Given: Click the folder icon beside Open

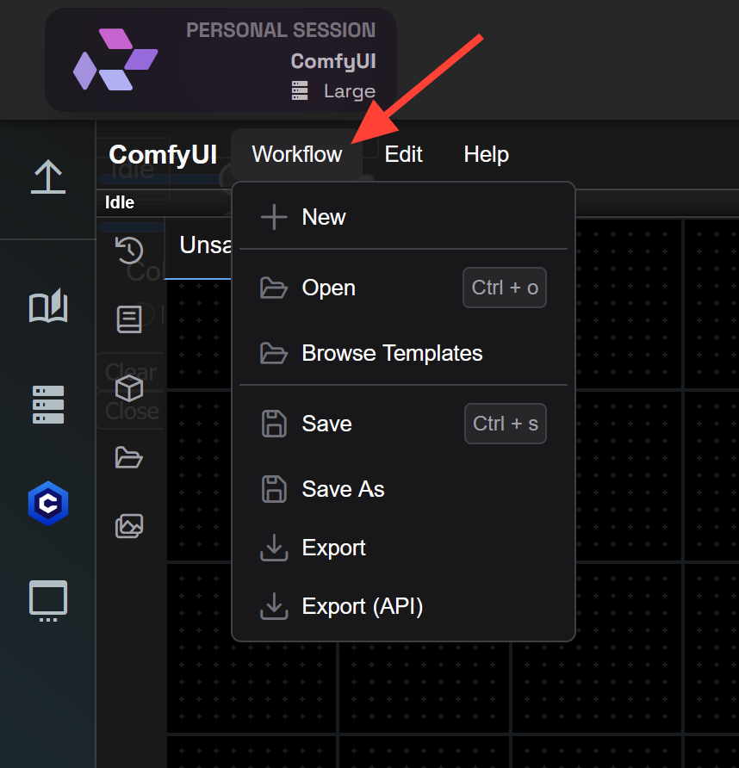Looking at the screenshot, I should [x=273, y=288].
